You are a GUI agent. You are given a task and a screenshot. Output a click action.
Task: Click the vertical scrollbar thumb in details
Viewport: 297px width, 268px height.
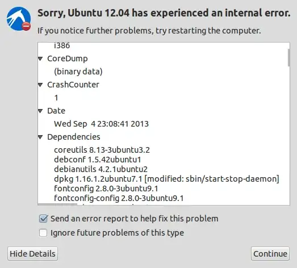click(288, 58)
